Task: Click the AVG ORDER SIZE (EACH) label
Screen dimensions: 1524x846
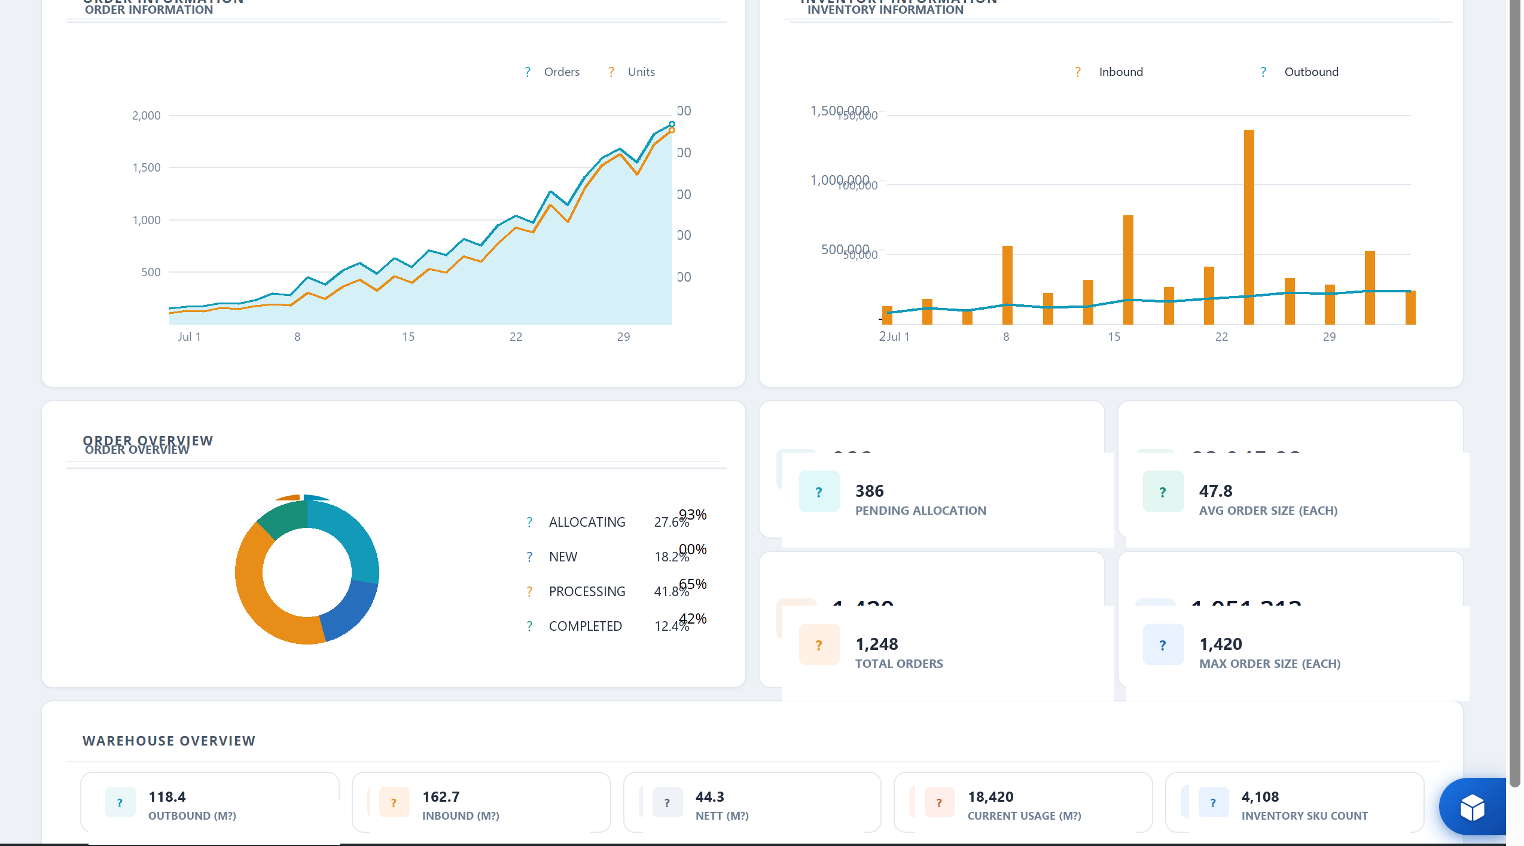Action: pyautogui.click(x=1268, y=511)
